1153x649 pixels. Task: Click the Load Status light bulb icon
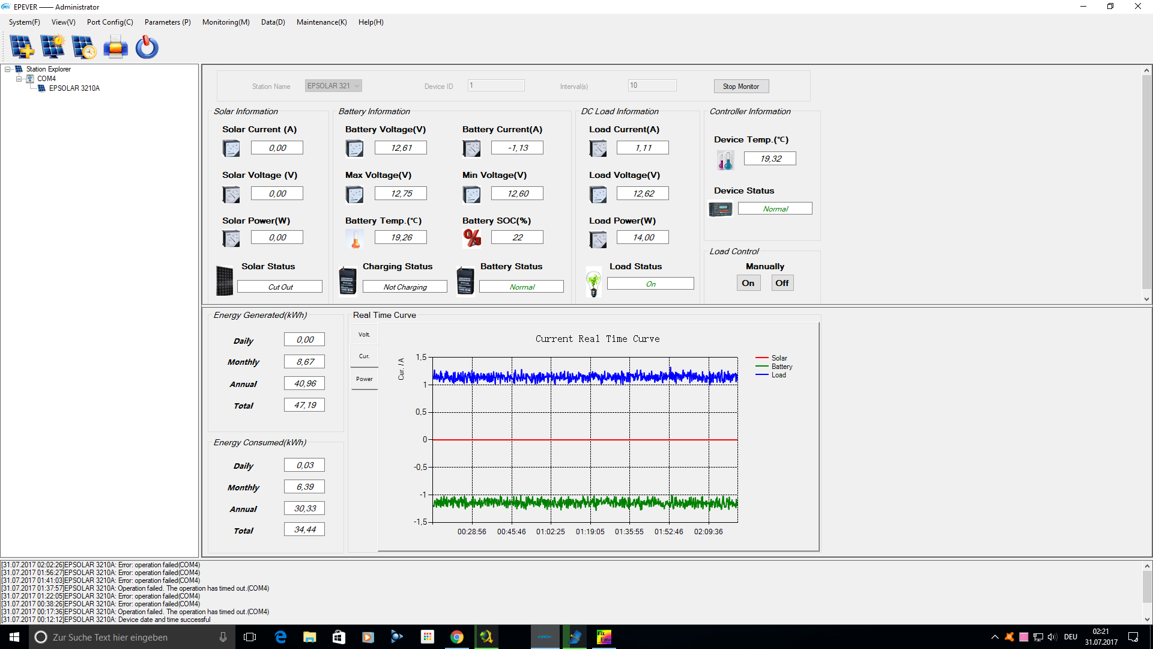[x=594, y=282]
